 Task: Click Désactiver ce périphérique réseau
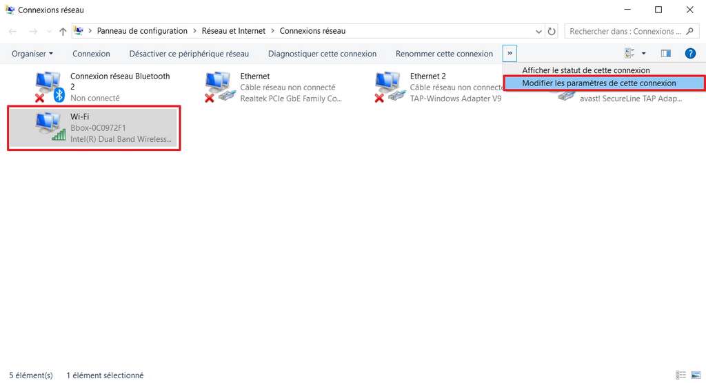coord(189,54)
